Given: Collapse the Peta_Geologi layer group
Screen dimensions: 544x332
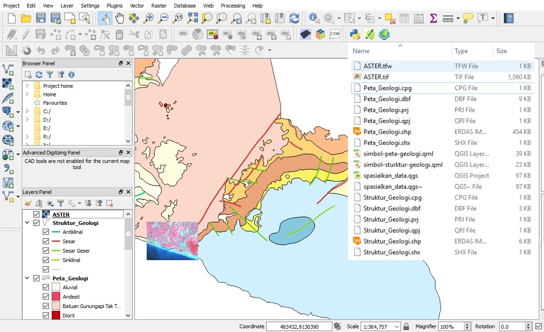Looking at the screenshot, I should pos(27,278).
